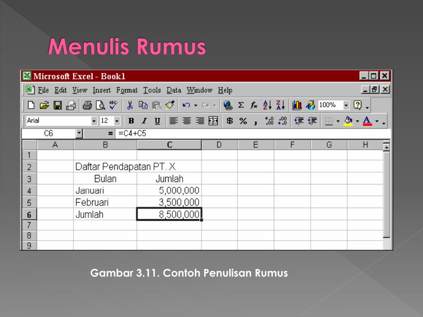Select the Daftar Pendapatan PT. X cell

pyautogui.click(x=105, y=167)
